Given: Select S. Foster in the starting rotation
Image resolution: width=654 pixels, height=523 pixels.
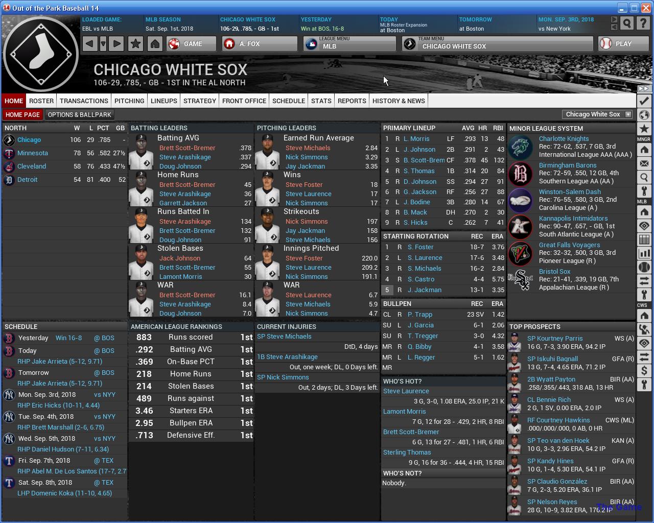Looking at the screenshot, I should (421, 247).
